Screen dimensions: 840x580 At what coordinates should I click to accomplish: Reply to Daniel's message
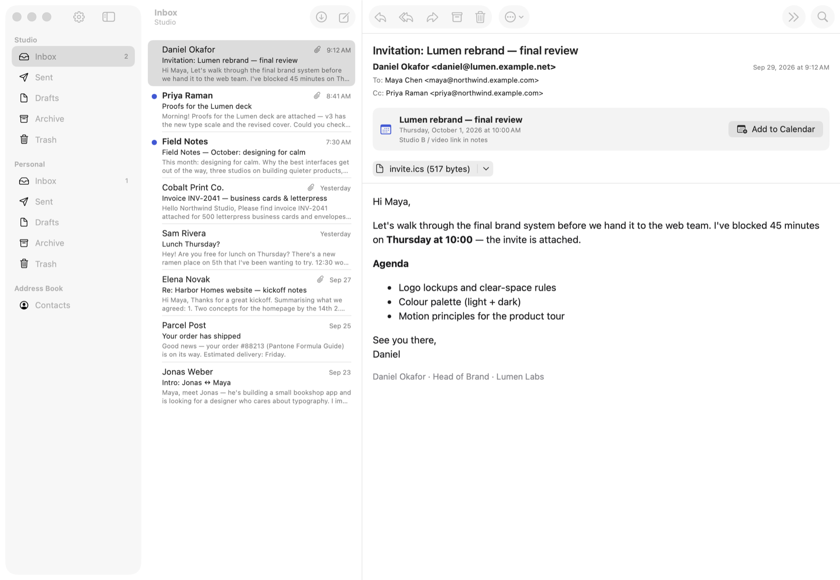click(381, 17)
